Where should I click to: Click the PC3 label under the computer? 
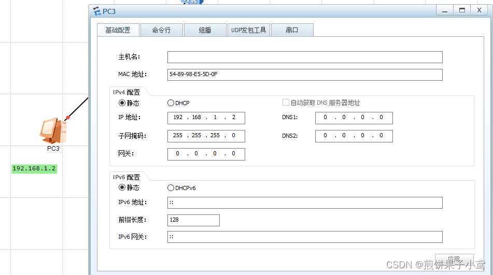(x=53, y=149)
